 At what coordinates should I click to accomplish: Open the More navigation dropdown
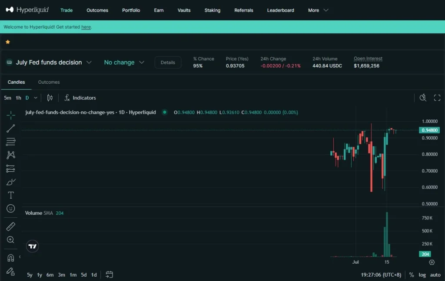point(318,10)
